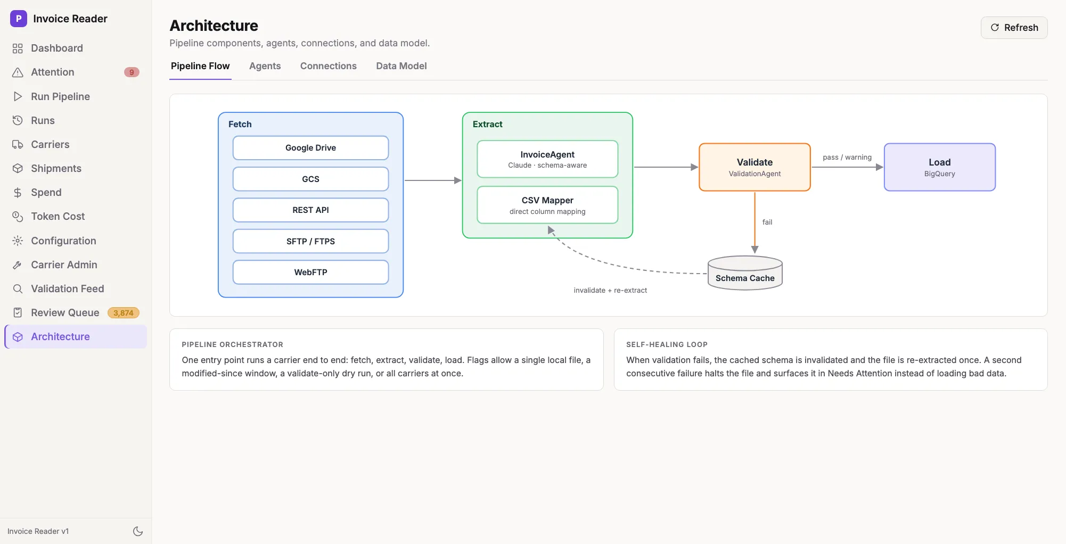Click the GCS source node
The image size is (1066, 544).
click(x=310, y=179)
